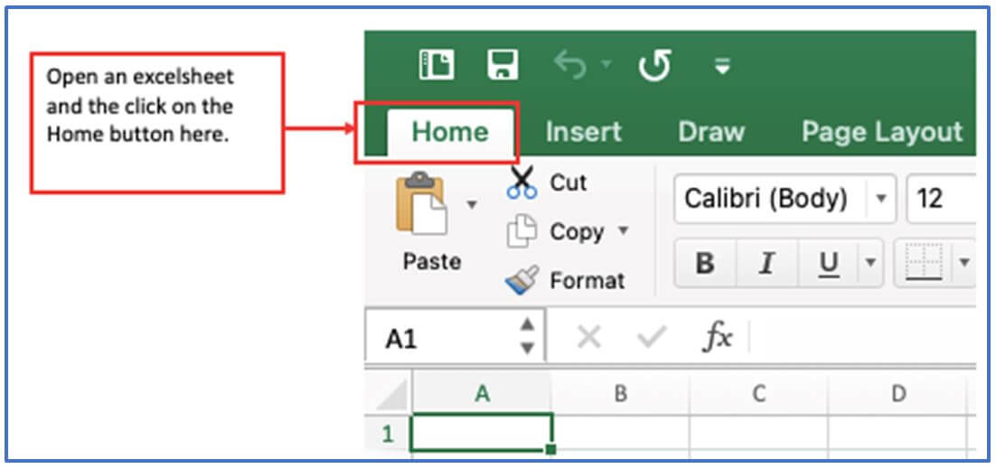Click the Enter checkmark icon in formula bar
996x469 pixels.
coord(651,337)
